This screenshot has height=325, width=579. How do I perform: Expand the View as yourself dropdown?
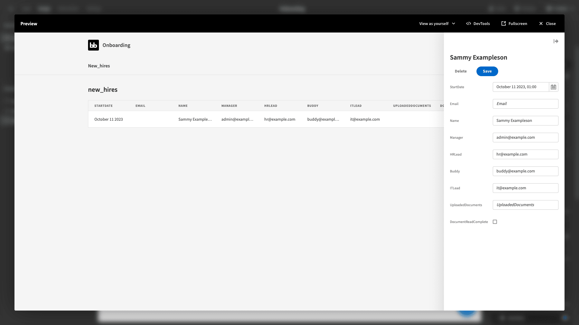tap(437, 23)
